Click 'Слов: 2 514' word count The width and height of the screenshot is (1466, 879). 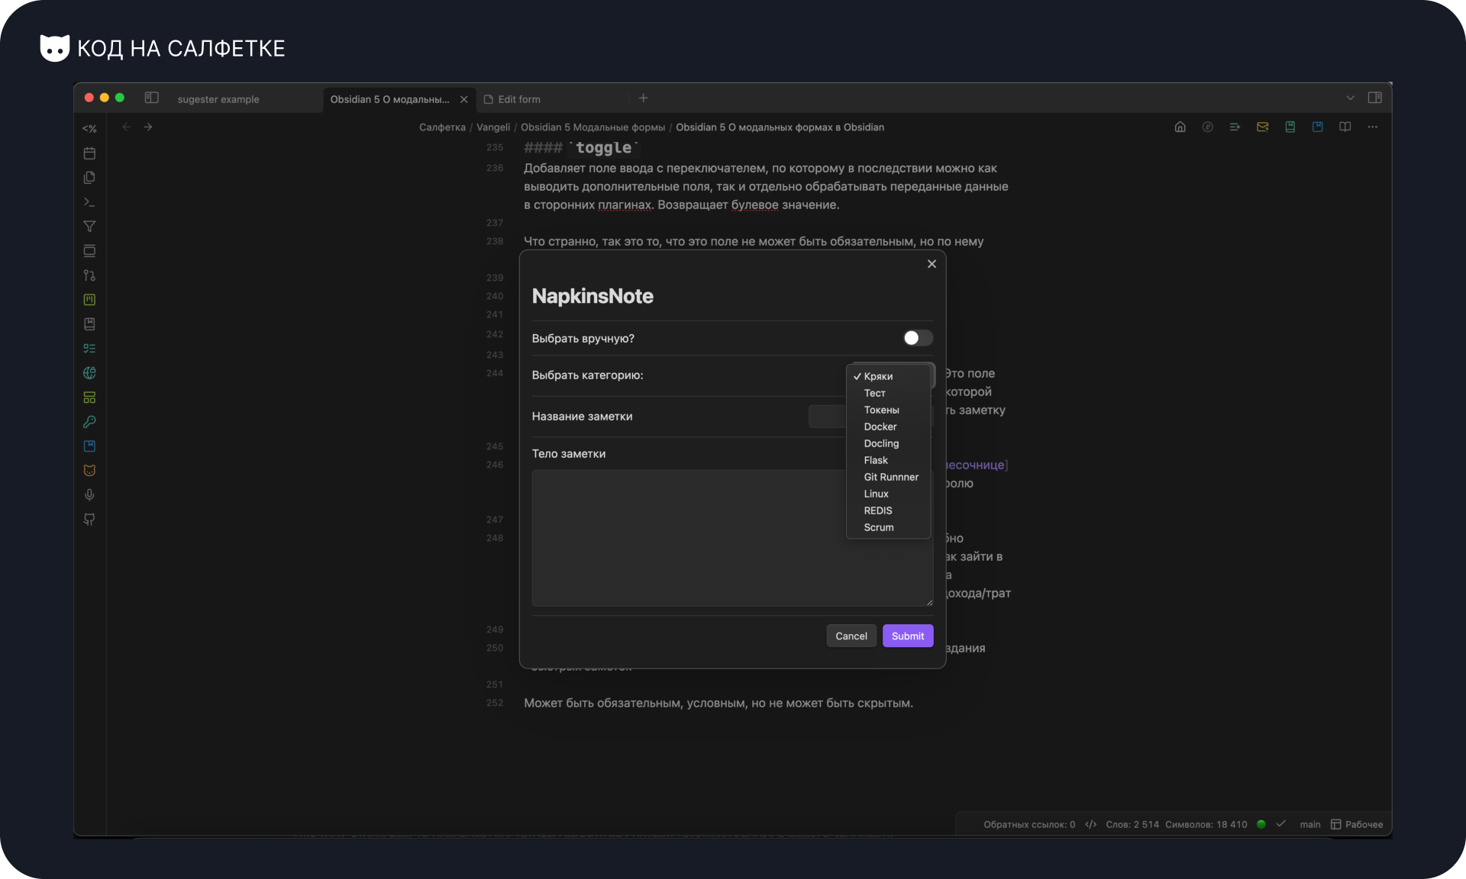click(x=1132, y=825)
